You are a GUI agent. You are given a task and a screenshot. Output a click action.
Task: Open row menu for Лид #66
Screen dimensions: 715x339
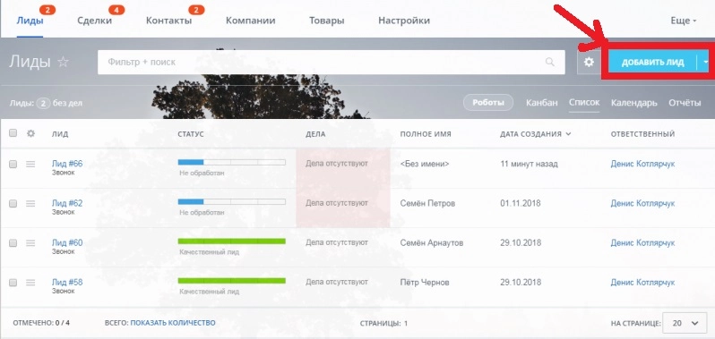30,164
